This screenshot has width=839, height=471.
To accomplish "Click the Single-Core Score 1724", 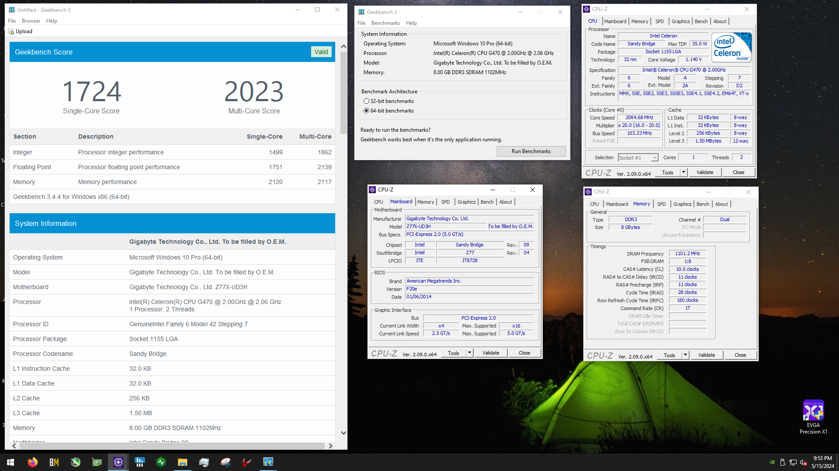I will 91,91.
